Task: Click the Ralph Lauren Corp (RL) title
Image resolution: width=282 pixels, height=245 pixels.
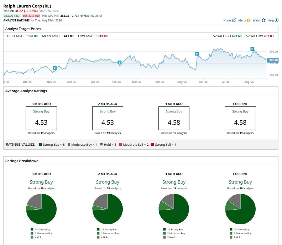Action: click(27, 6)
